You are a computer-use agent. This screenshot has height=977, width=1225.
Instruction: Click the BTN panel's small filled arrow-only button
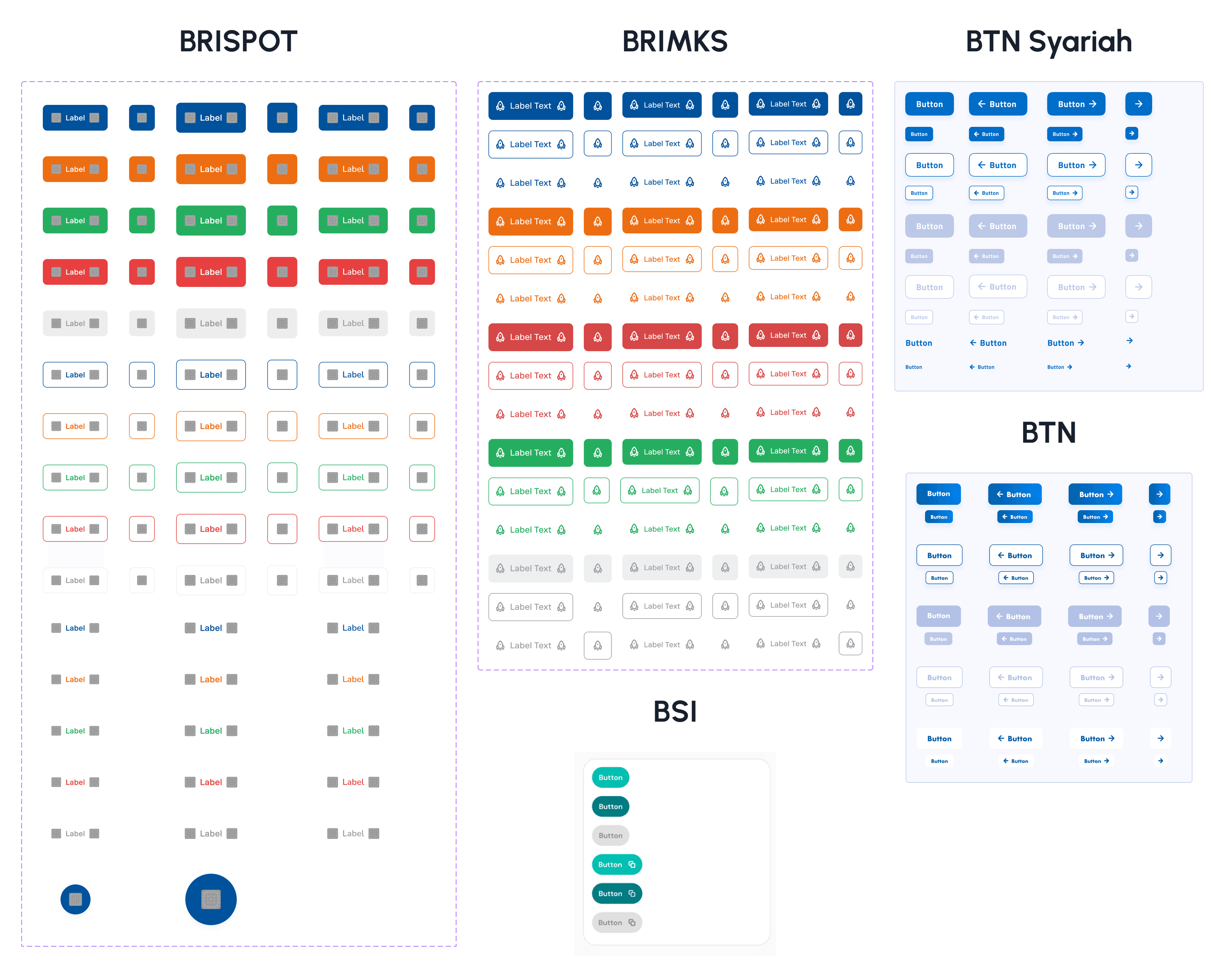click(1159, 516)
